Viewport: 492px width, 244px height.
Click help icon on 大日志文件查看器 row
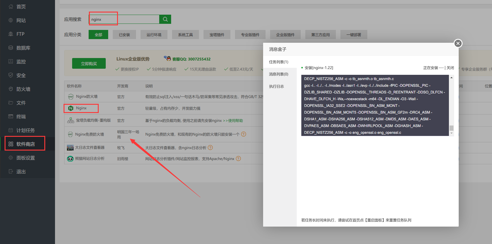(x=210, y=147)
